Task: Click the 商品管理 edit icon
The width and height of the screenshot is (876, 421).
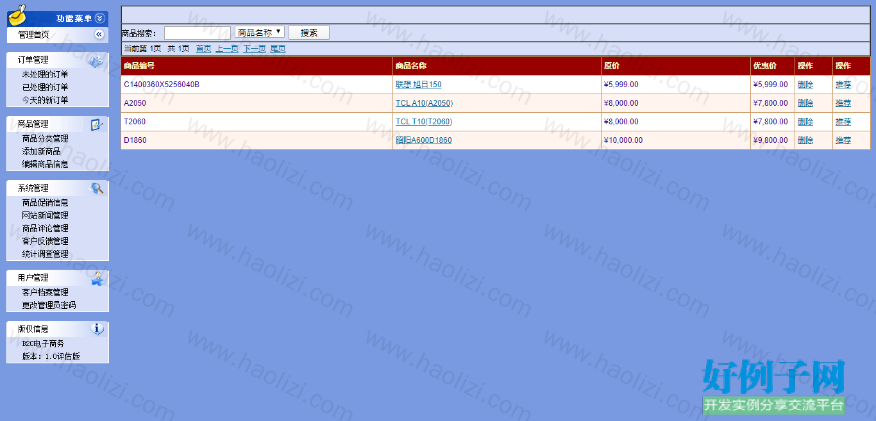Action: pos(97,124)
